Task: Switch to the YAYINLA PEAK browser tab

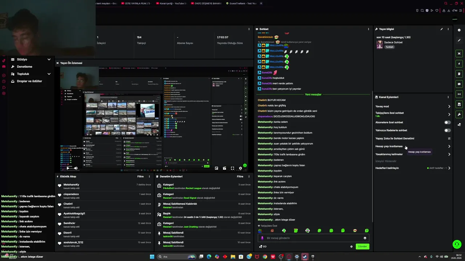Action: (136, 3)
